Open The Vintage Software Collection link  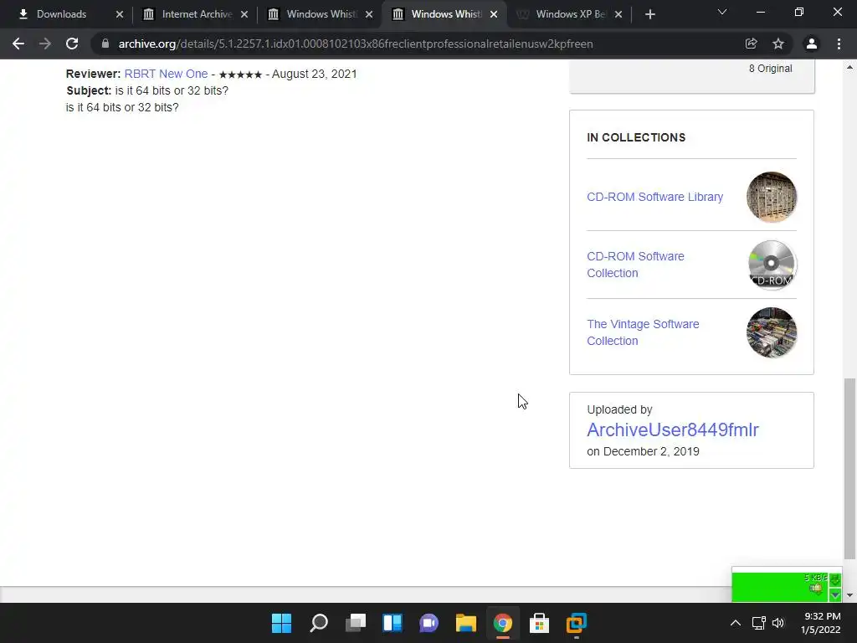pyautogui.click(x=643, y=332)
